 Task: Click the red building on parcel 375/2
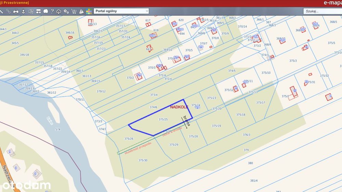[293, 91]
